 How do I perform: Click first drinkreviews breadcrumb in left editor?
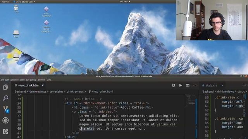pos(38,92)
